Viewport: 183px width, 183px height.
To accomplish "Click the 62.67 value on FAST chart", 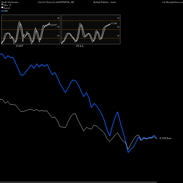I will (x=54, y=25).
